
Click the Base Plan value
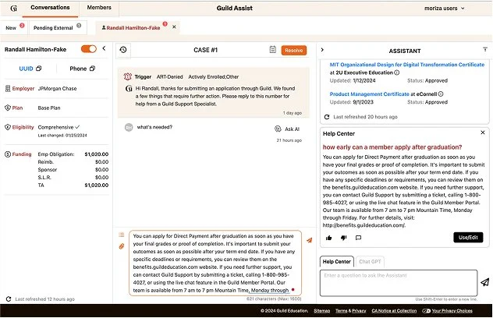(x=49, y=108)
